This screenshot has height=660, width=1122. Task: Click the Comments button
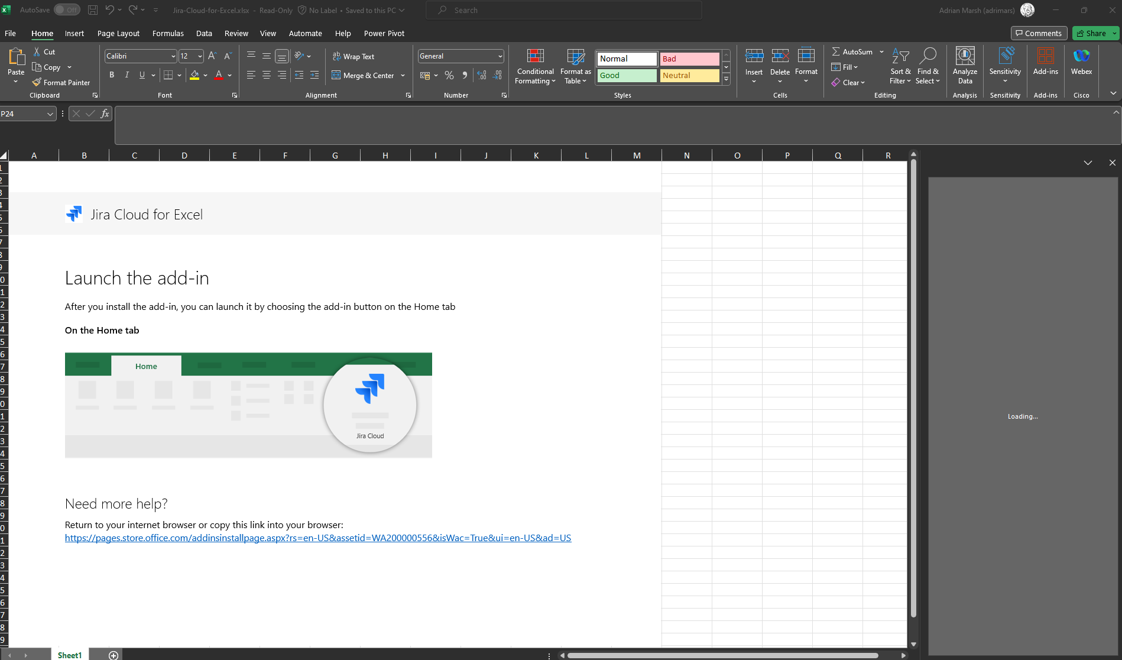(x=1039, y=33)
